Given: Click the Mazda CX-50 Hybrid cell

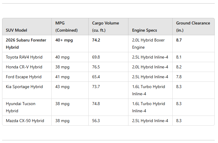Looking at the screenshot, I should pos(25,121).
